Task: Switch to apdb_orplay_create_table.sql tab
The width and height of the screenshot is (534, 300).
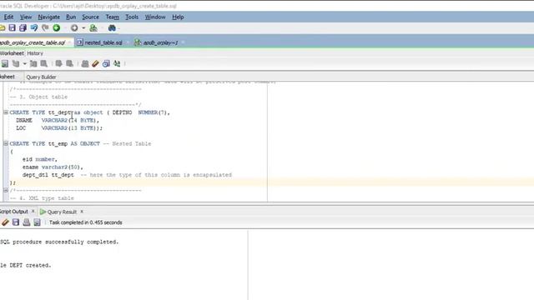Action: 33,42
